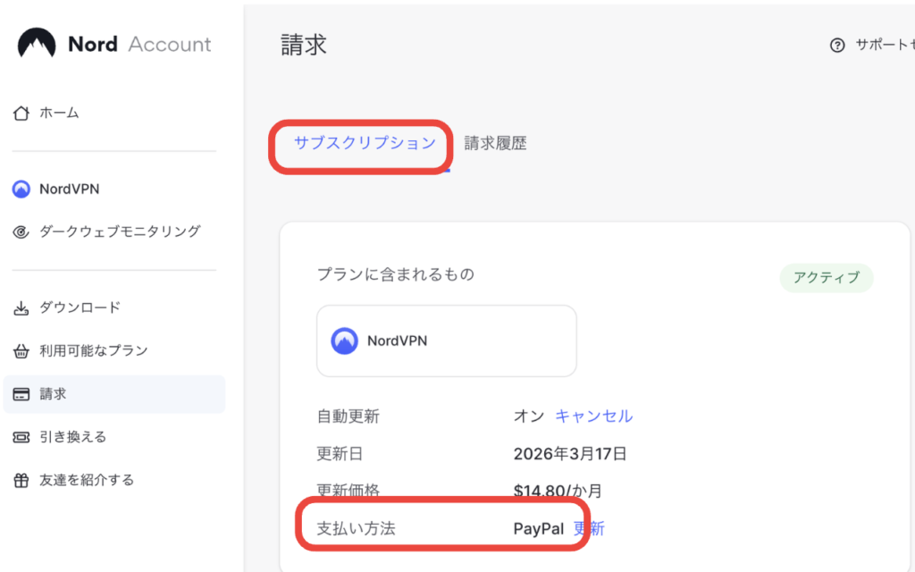Click 更新 link next to PayPal

coord(590,528)
